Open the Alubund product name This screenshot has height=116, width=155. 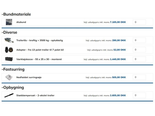tap(21, 22)
